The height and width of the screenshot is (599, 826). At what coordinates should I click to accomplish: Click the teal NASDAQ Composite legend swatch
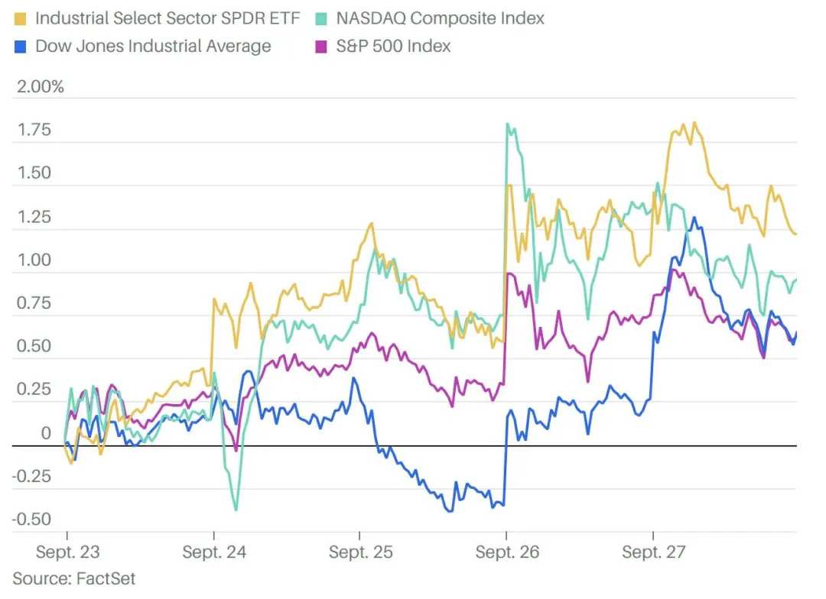[320, 19]
